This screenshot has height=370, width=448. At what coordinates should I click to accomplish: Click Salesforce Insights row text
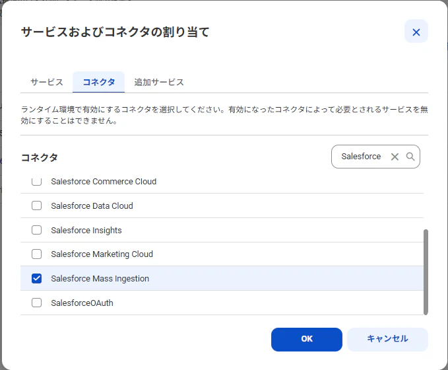86,230
